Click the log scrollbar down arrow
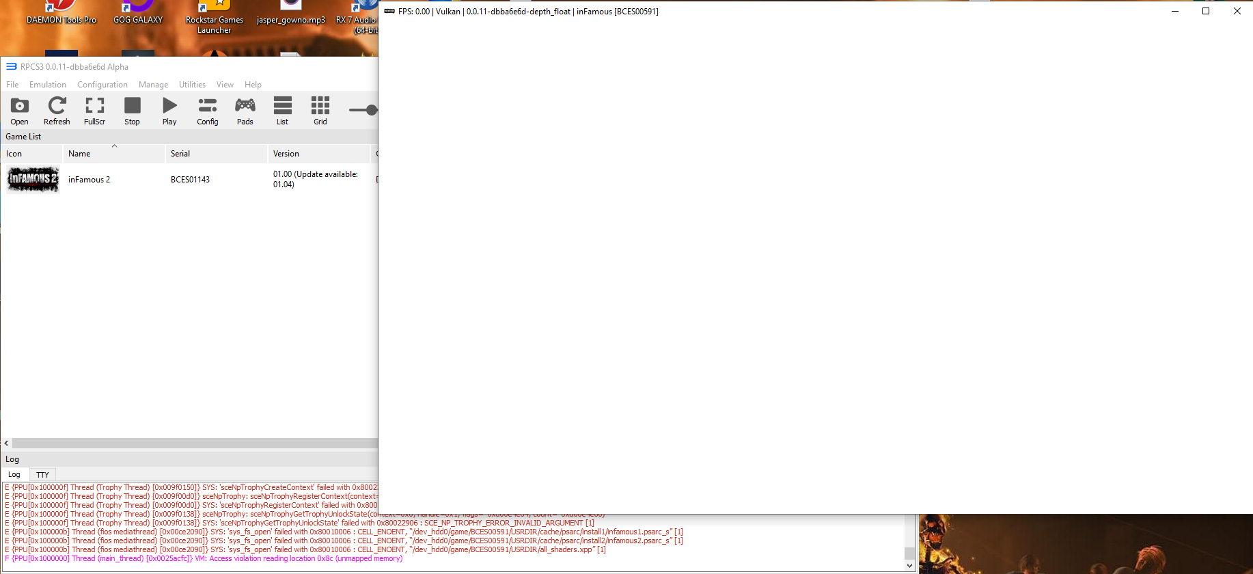Screen dimensions: 1253x574 pos(909,566)
